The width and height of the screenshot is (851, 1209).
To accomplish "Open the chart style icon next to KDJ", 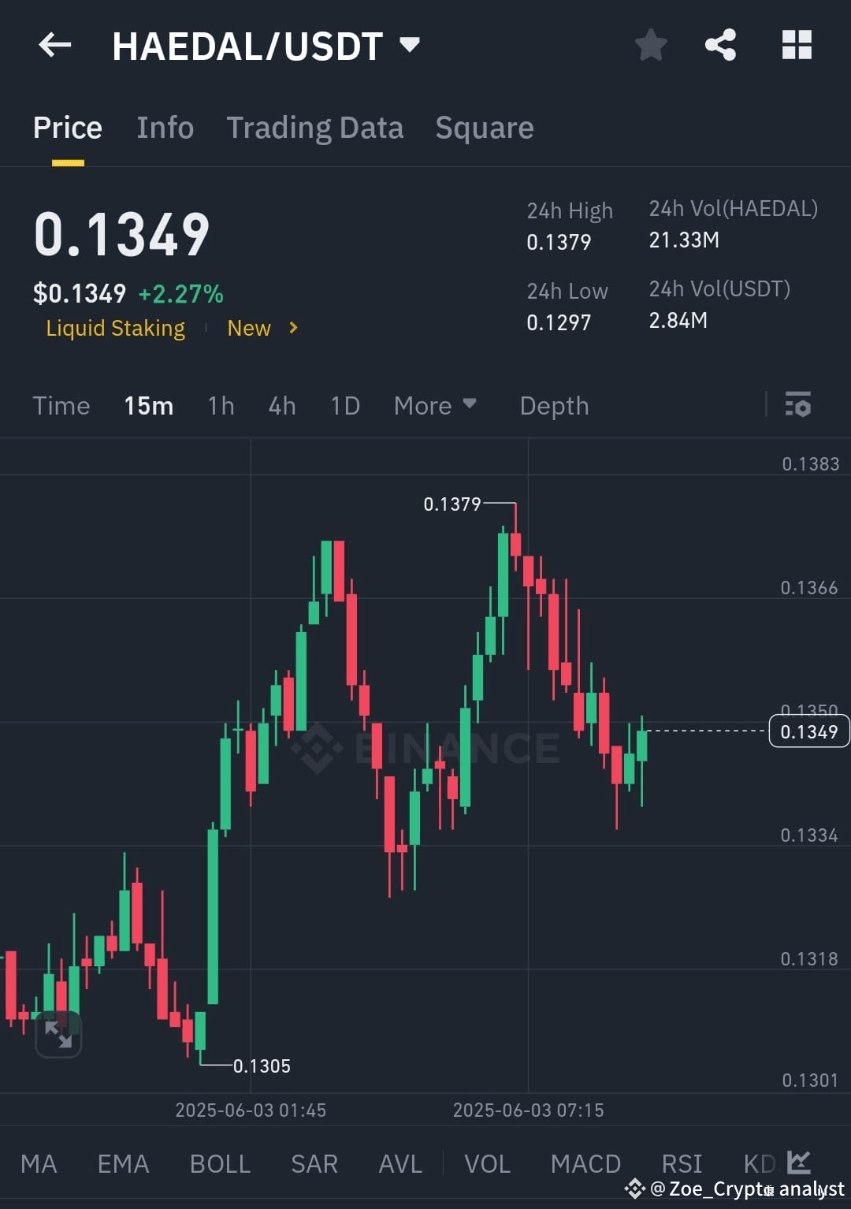I will [x=798, y=1162].
